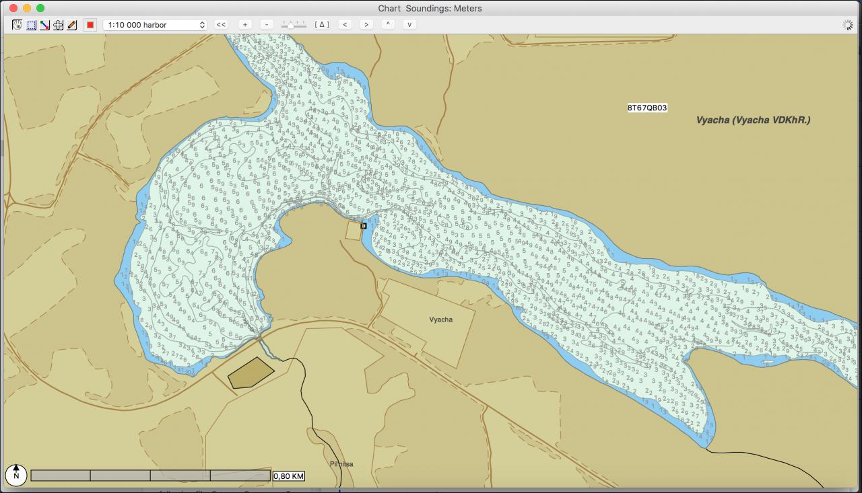Click the north arrow compass icon
Viewport: 862px width, 493px height.
click(x=16, y=475)
